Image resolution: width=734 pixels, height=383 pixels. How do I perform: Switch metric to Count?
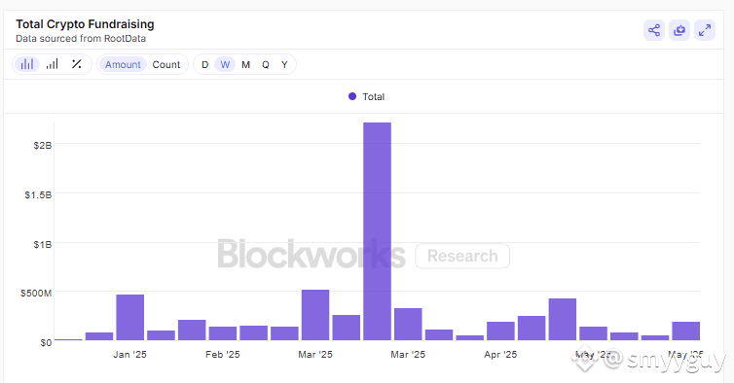[166, 64]
